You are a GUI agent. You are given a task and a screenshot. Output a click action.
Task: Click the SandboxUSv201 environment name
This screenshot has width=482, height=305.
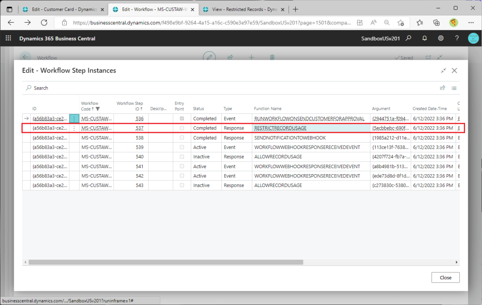(x=380, y=39)
